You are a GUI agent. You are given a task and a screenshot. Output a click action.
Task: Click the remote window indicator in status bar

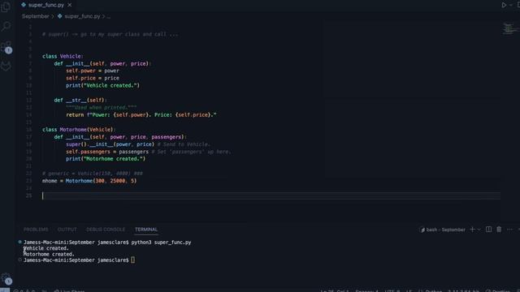click(5, 290)
